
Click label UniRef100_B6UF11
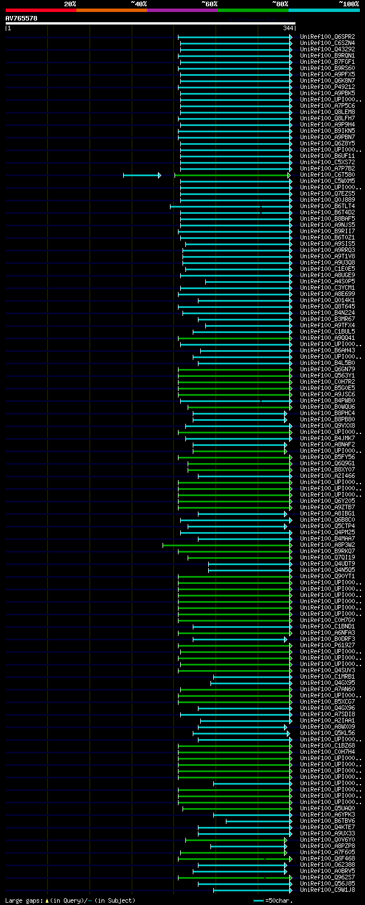pos(327,156)
